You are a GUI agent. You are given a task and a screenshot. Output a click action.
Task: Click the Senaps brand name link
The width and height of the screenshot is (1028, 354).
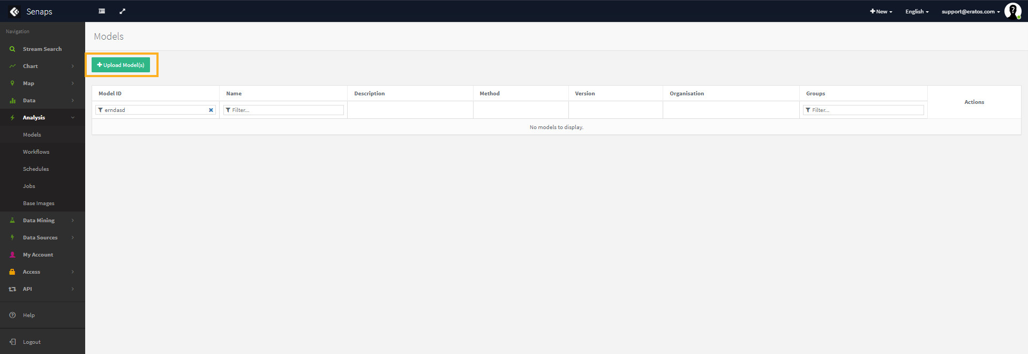click(x=40, y=11)
